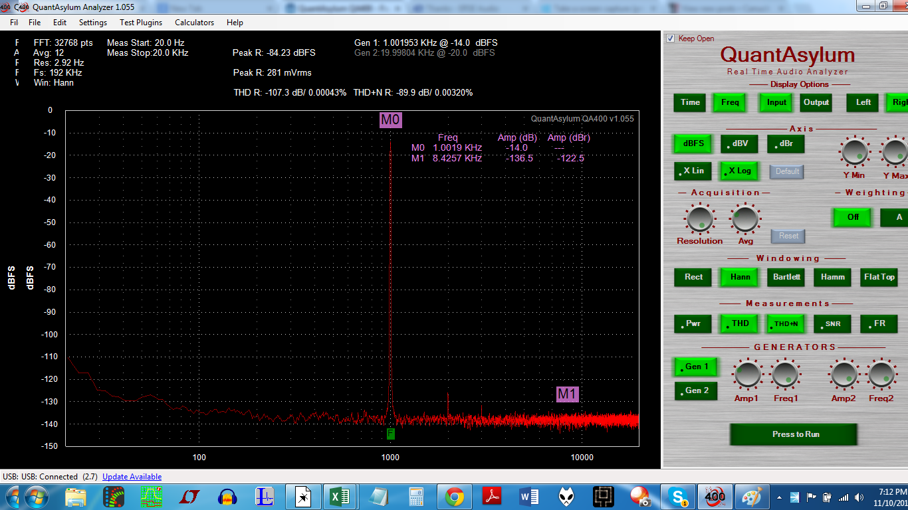
Task: Open the Audacity headphones icon in taskbar
Action: click(227, 497)
